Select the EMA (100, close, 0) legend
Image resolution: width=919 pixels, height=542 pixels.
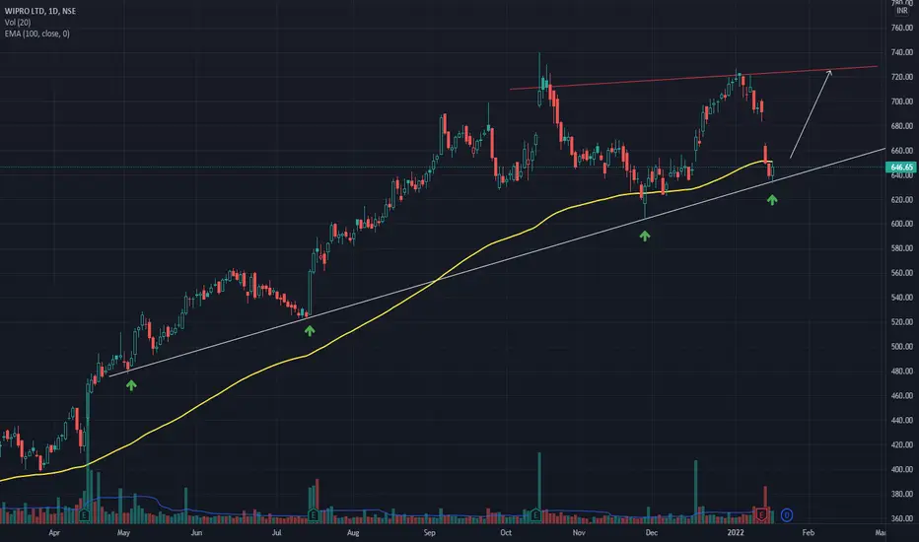tap(36, 34)
